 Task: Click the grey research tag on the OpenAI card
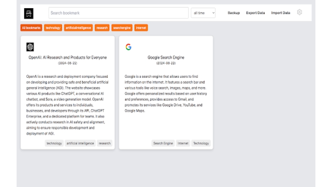coord(105,143)
